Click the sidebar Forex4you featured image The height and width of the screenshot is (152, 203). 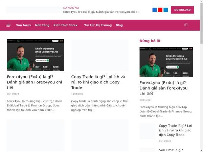tap(166, 62)
